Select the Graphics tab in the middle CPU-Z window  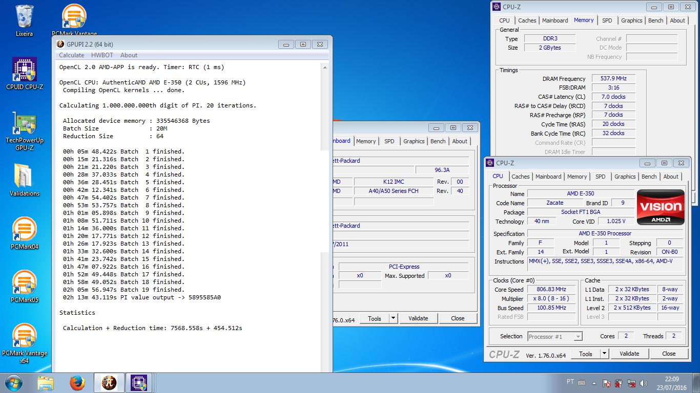414,141
